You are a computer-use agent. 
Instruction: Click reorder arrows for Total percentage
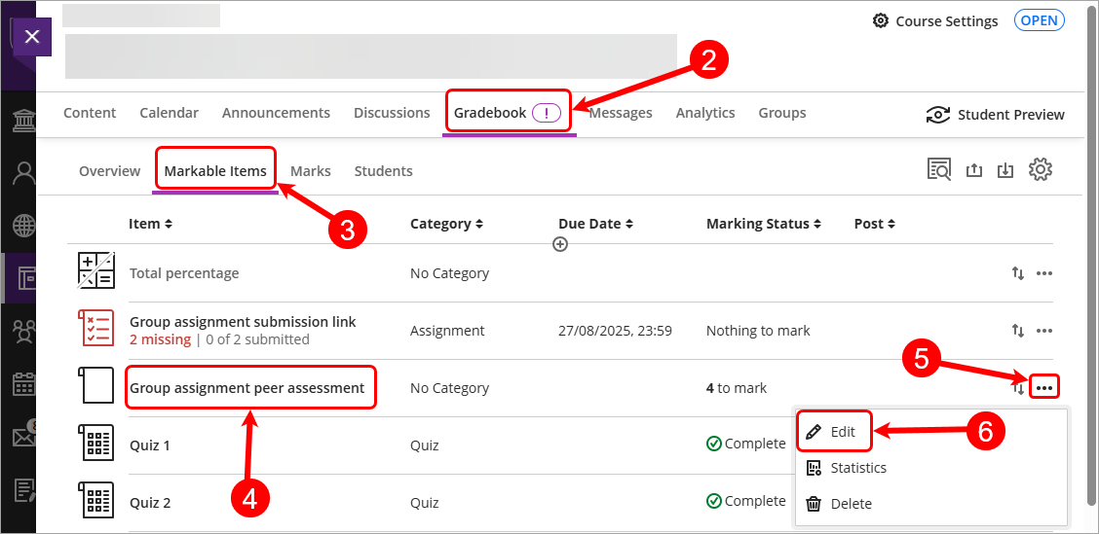1018,273
